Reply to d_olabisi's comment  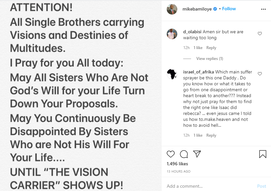pos(211,48)
